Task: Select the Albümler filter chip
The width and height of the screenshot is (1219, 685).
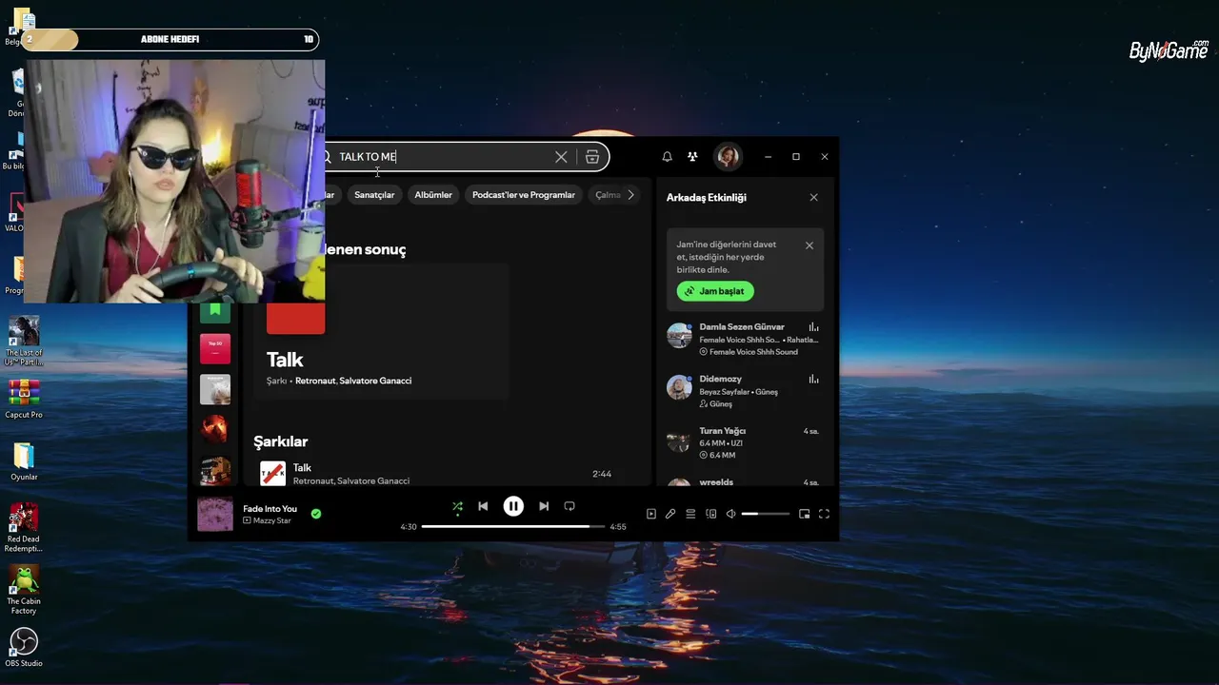Action: point(433,195)
